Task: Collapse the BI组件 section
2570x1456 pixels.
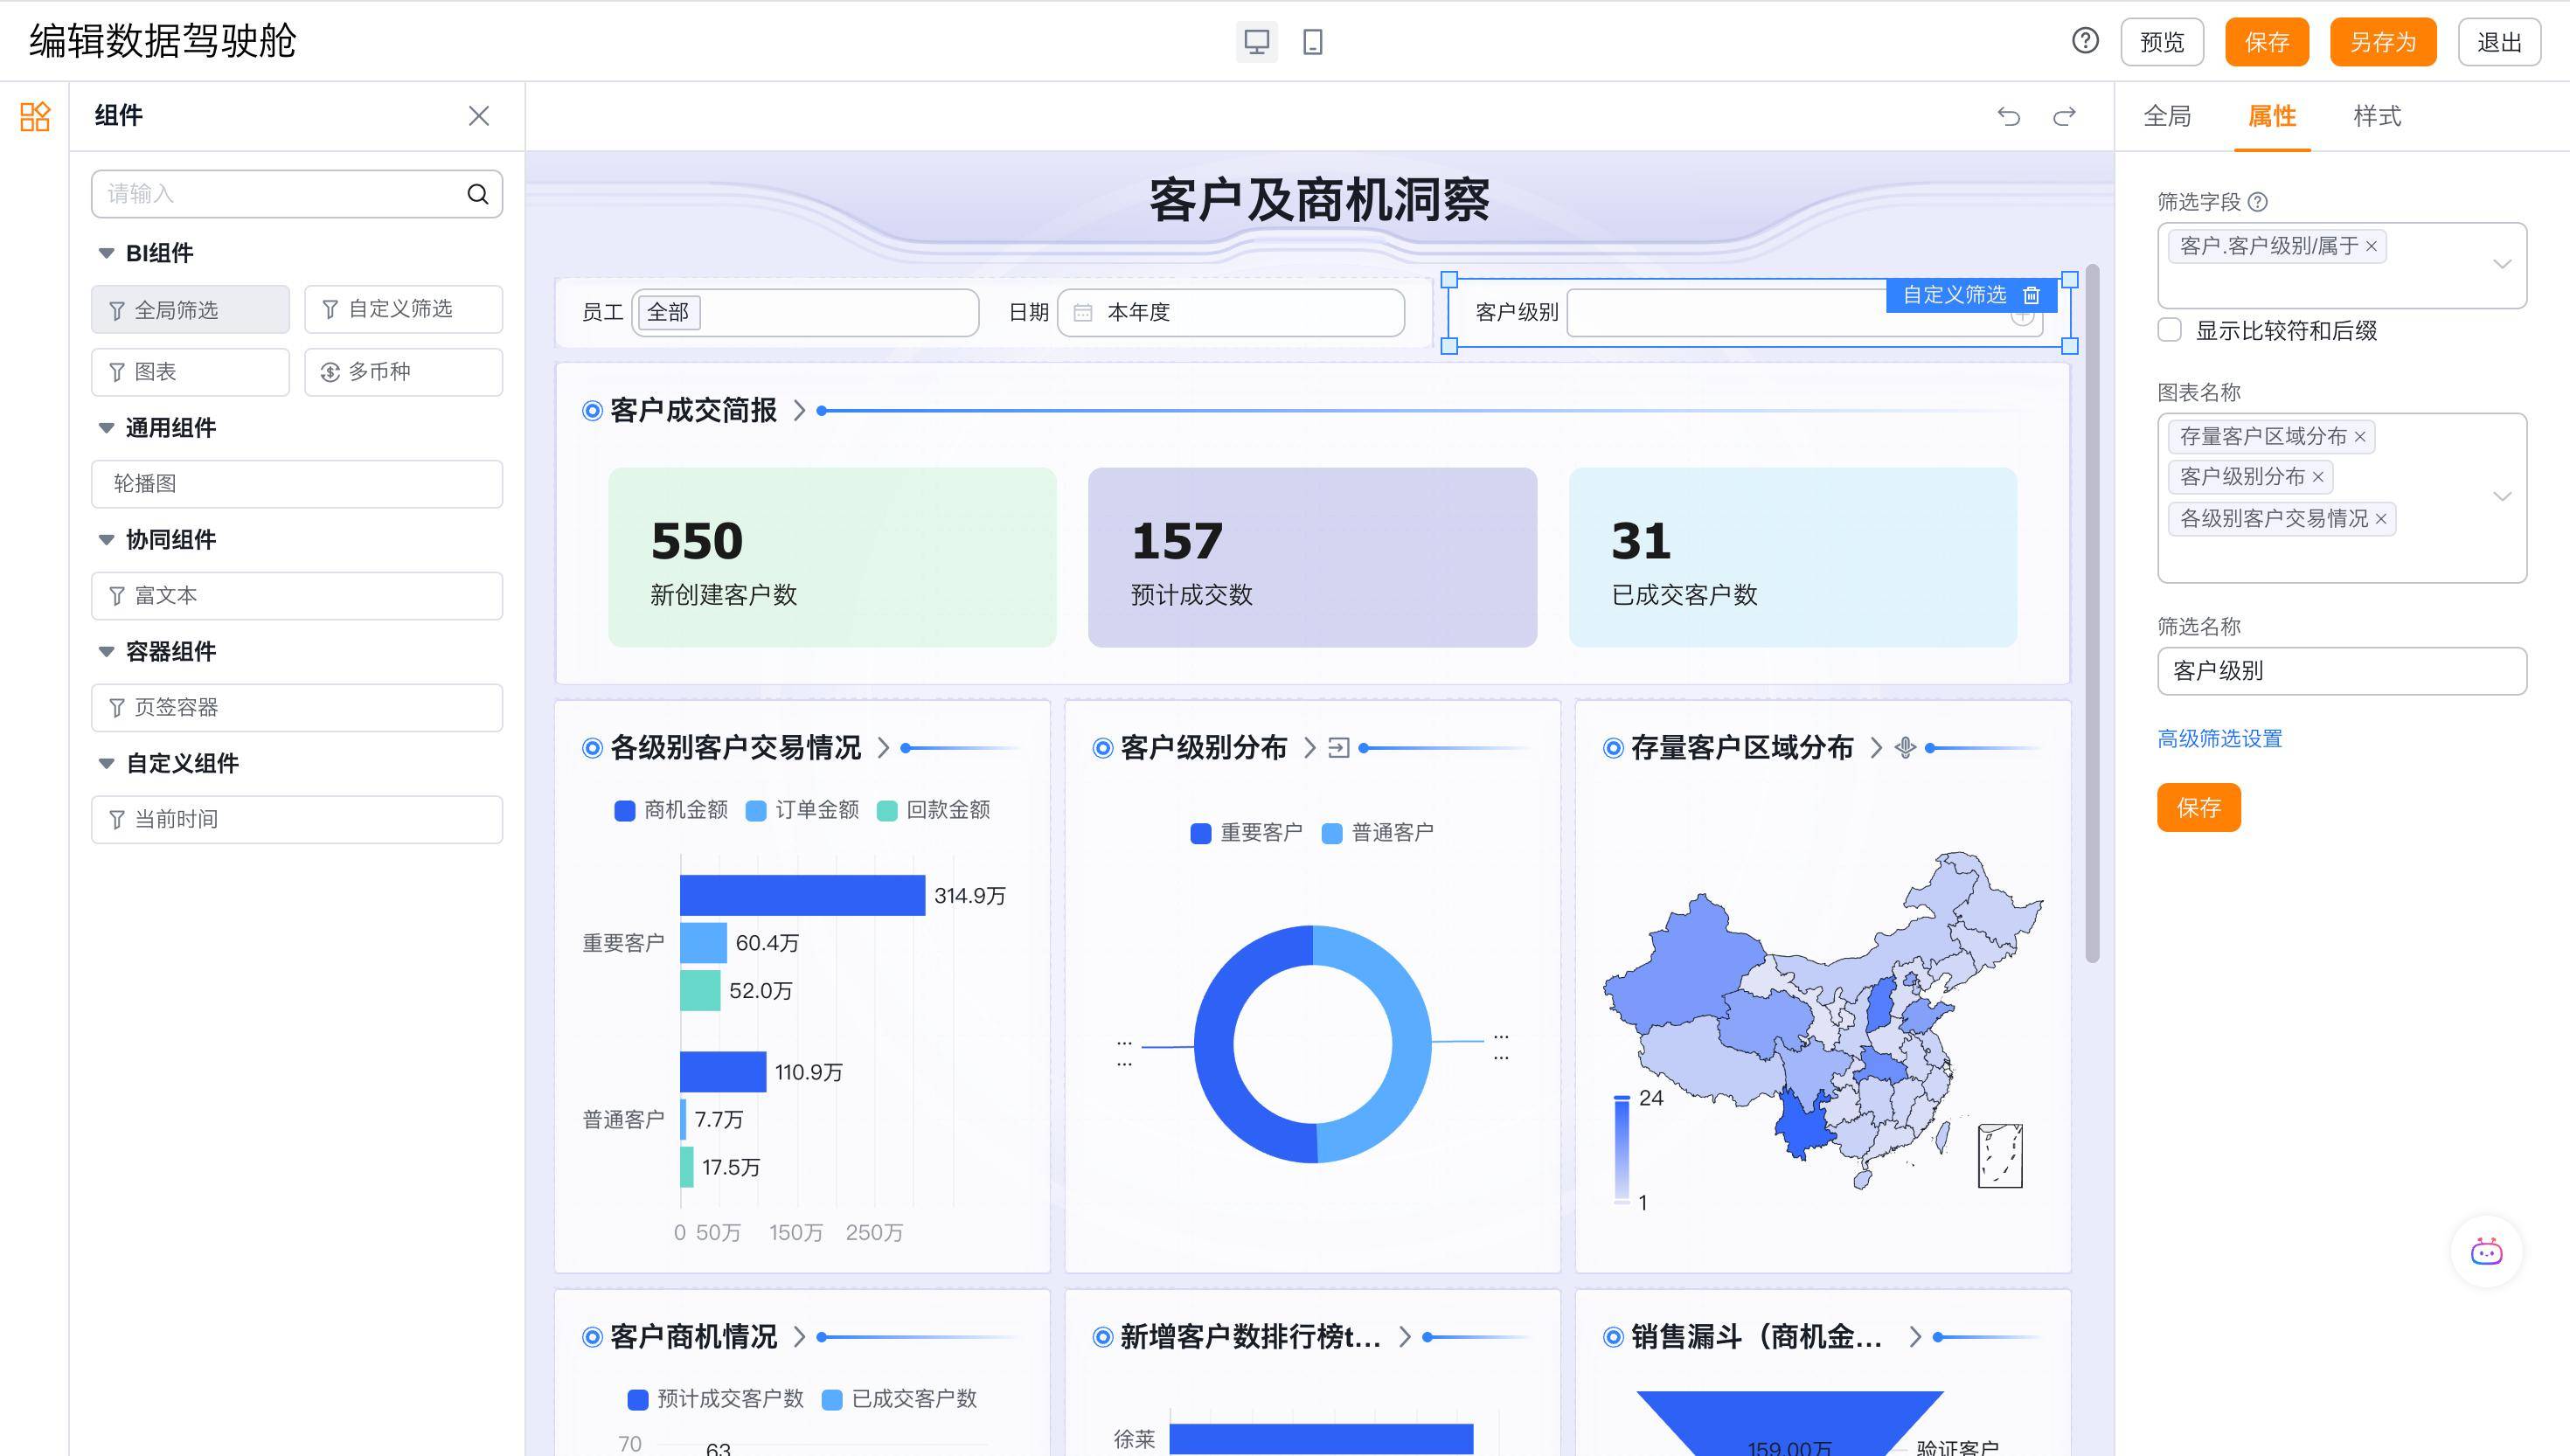Action: [x=106, y=253]
